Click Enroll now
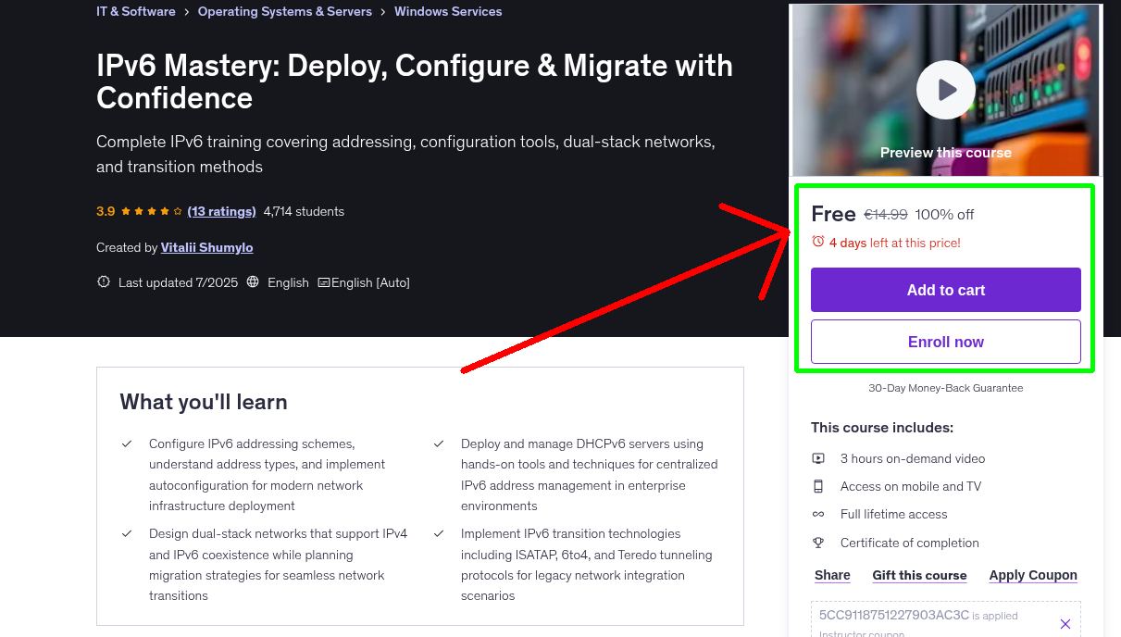 (x=945, y=342)
